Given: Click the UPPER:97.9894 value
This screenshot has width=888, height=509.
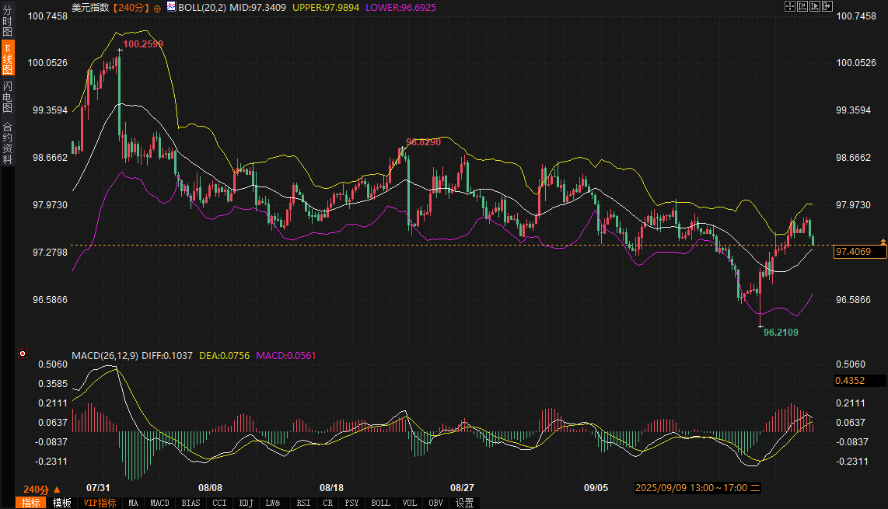Looking at the screenshot, I should click(326, 7).
